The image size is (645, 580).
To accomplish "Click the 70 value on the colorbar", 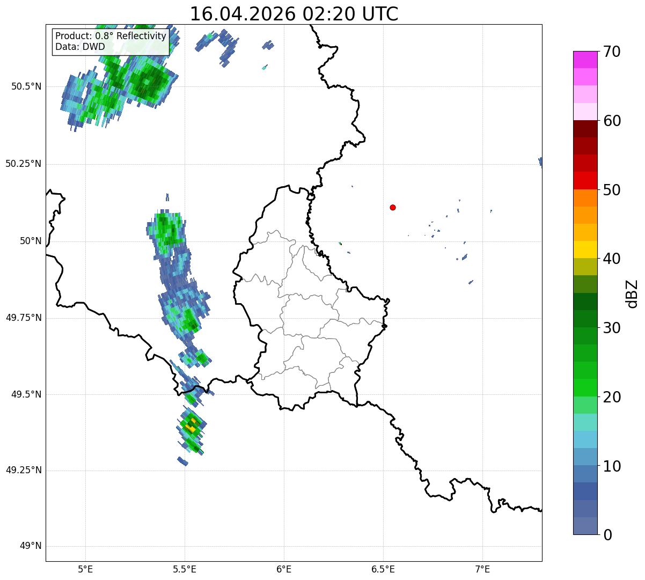I will click(x=612, y=52).
